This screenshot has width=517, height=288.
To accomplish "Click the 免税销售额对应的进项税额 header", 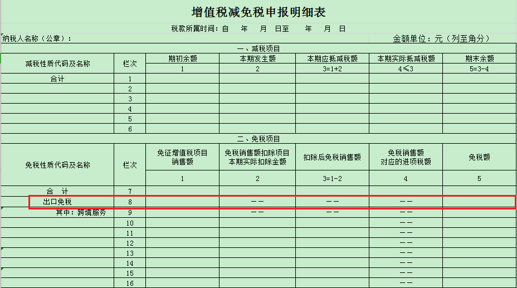I will click(406, 157).
